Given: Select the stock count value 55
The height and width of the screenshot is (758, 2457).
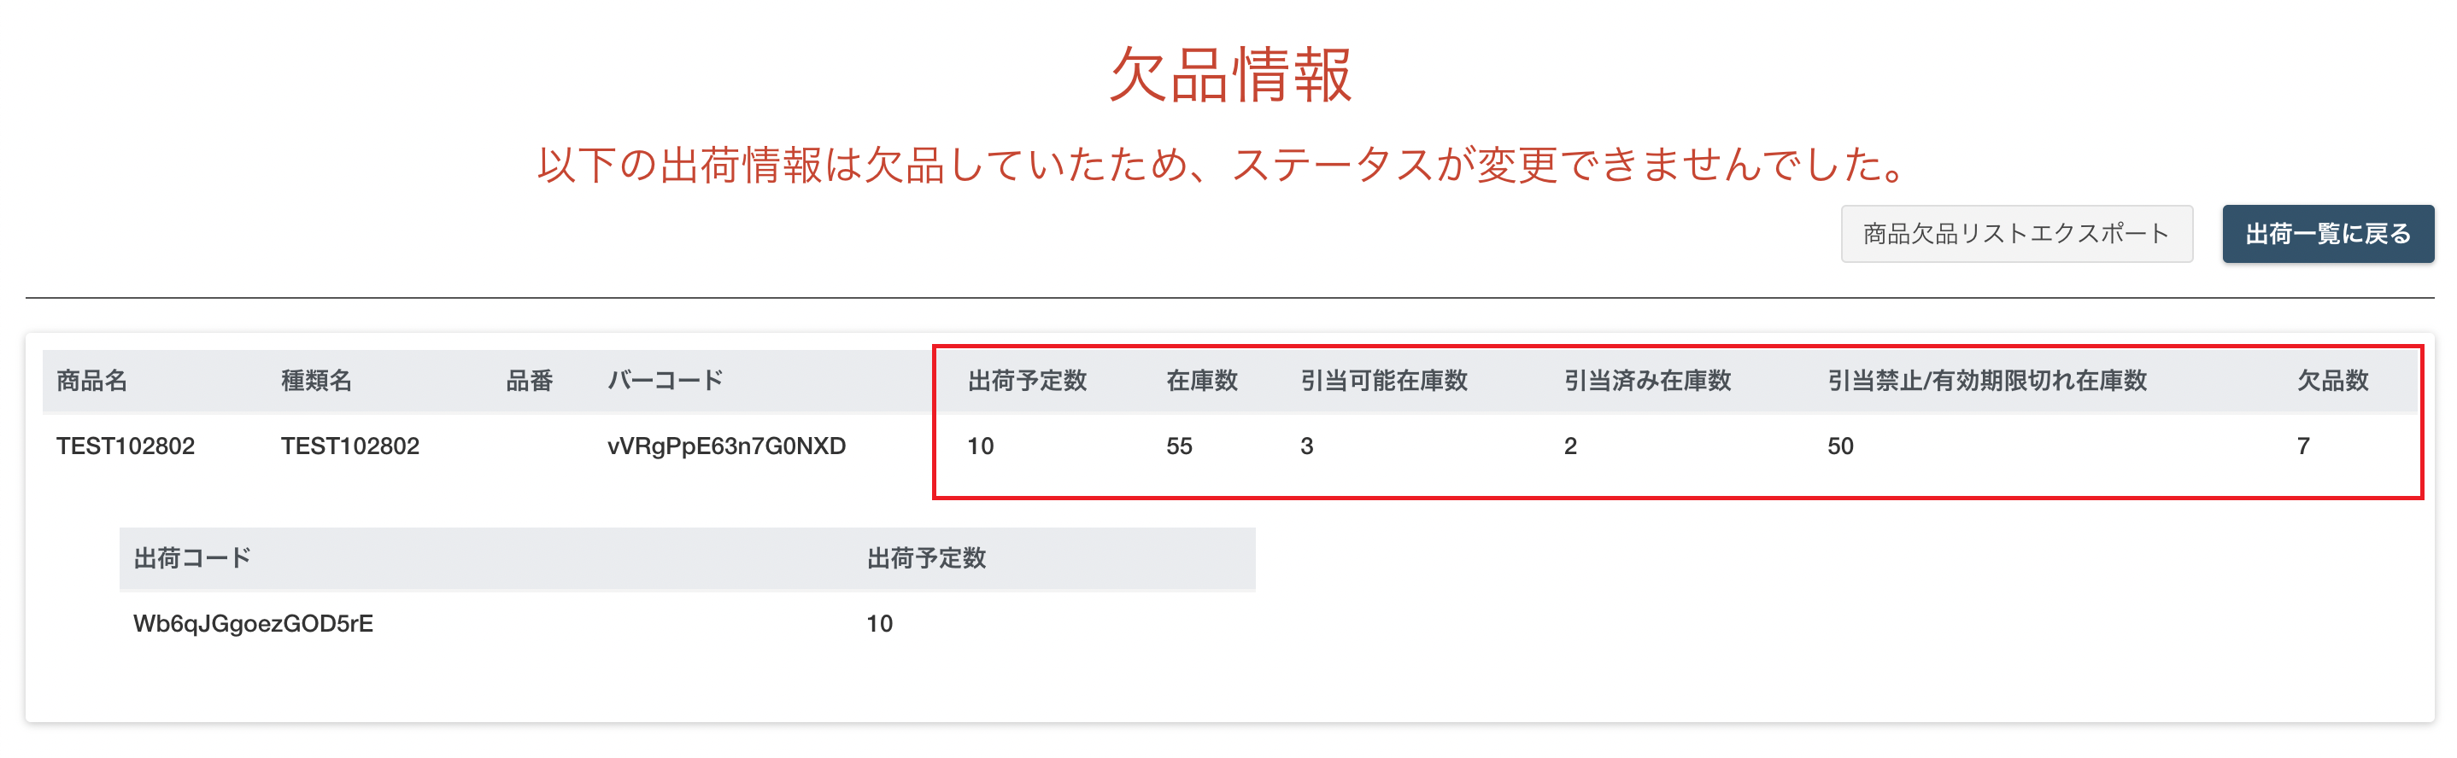Looking at the screenshot, I should [1179, 446].
